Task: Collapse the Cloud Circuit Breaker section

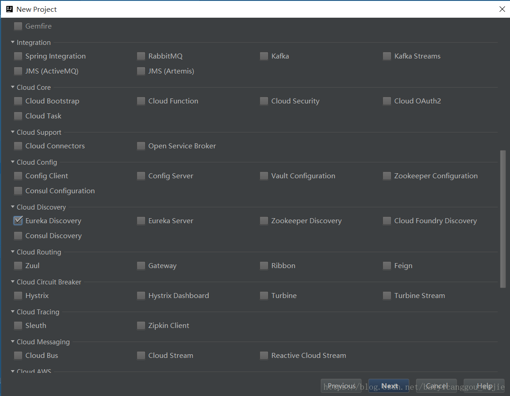Action: pos(13,282)
